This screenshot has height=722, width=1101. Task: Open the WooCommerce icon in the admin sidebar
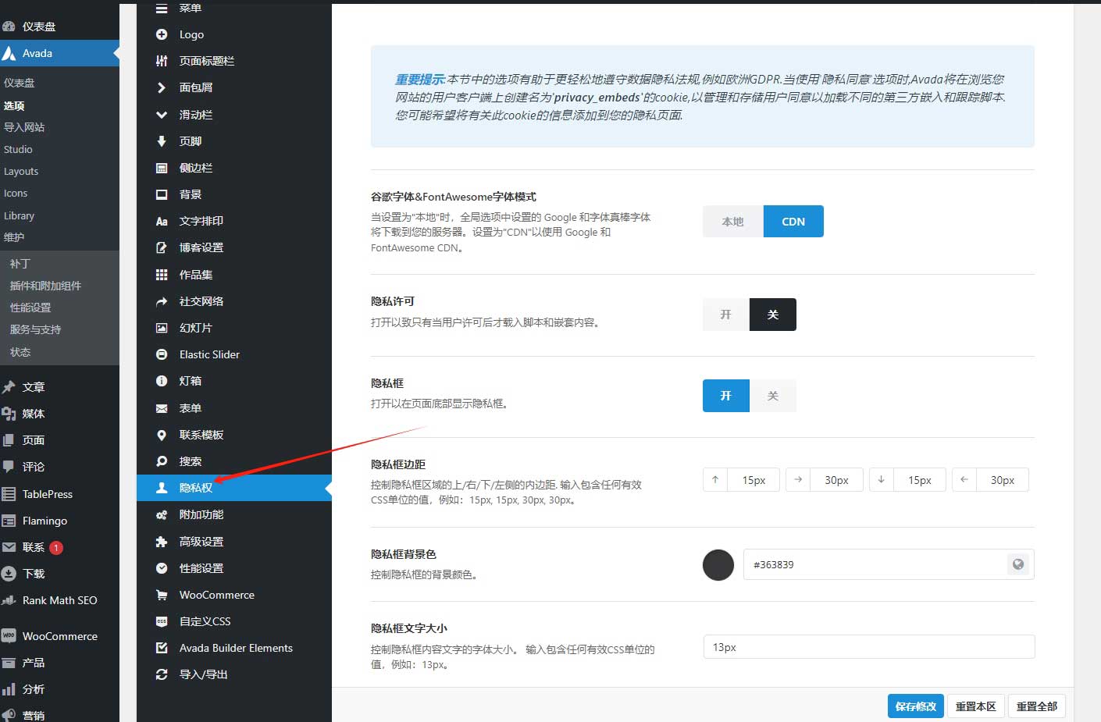[9, 636]
